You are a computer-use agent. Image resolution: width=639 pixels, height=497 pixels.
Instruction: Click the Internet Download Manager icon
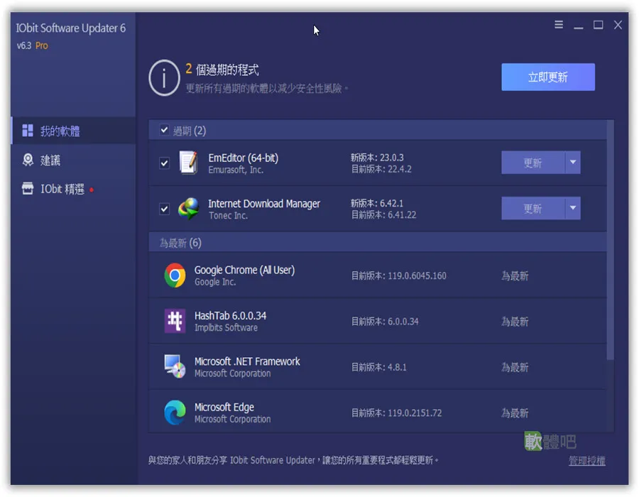(189, 208)
